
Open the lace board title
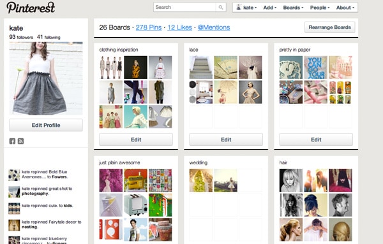[193, 50]
